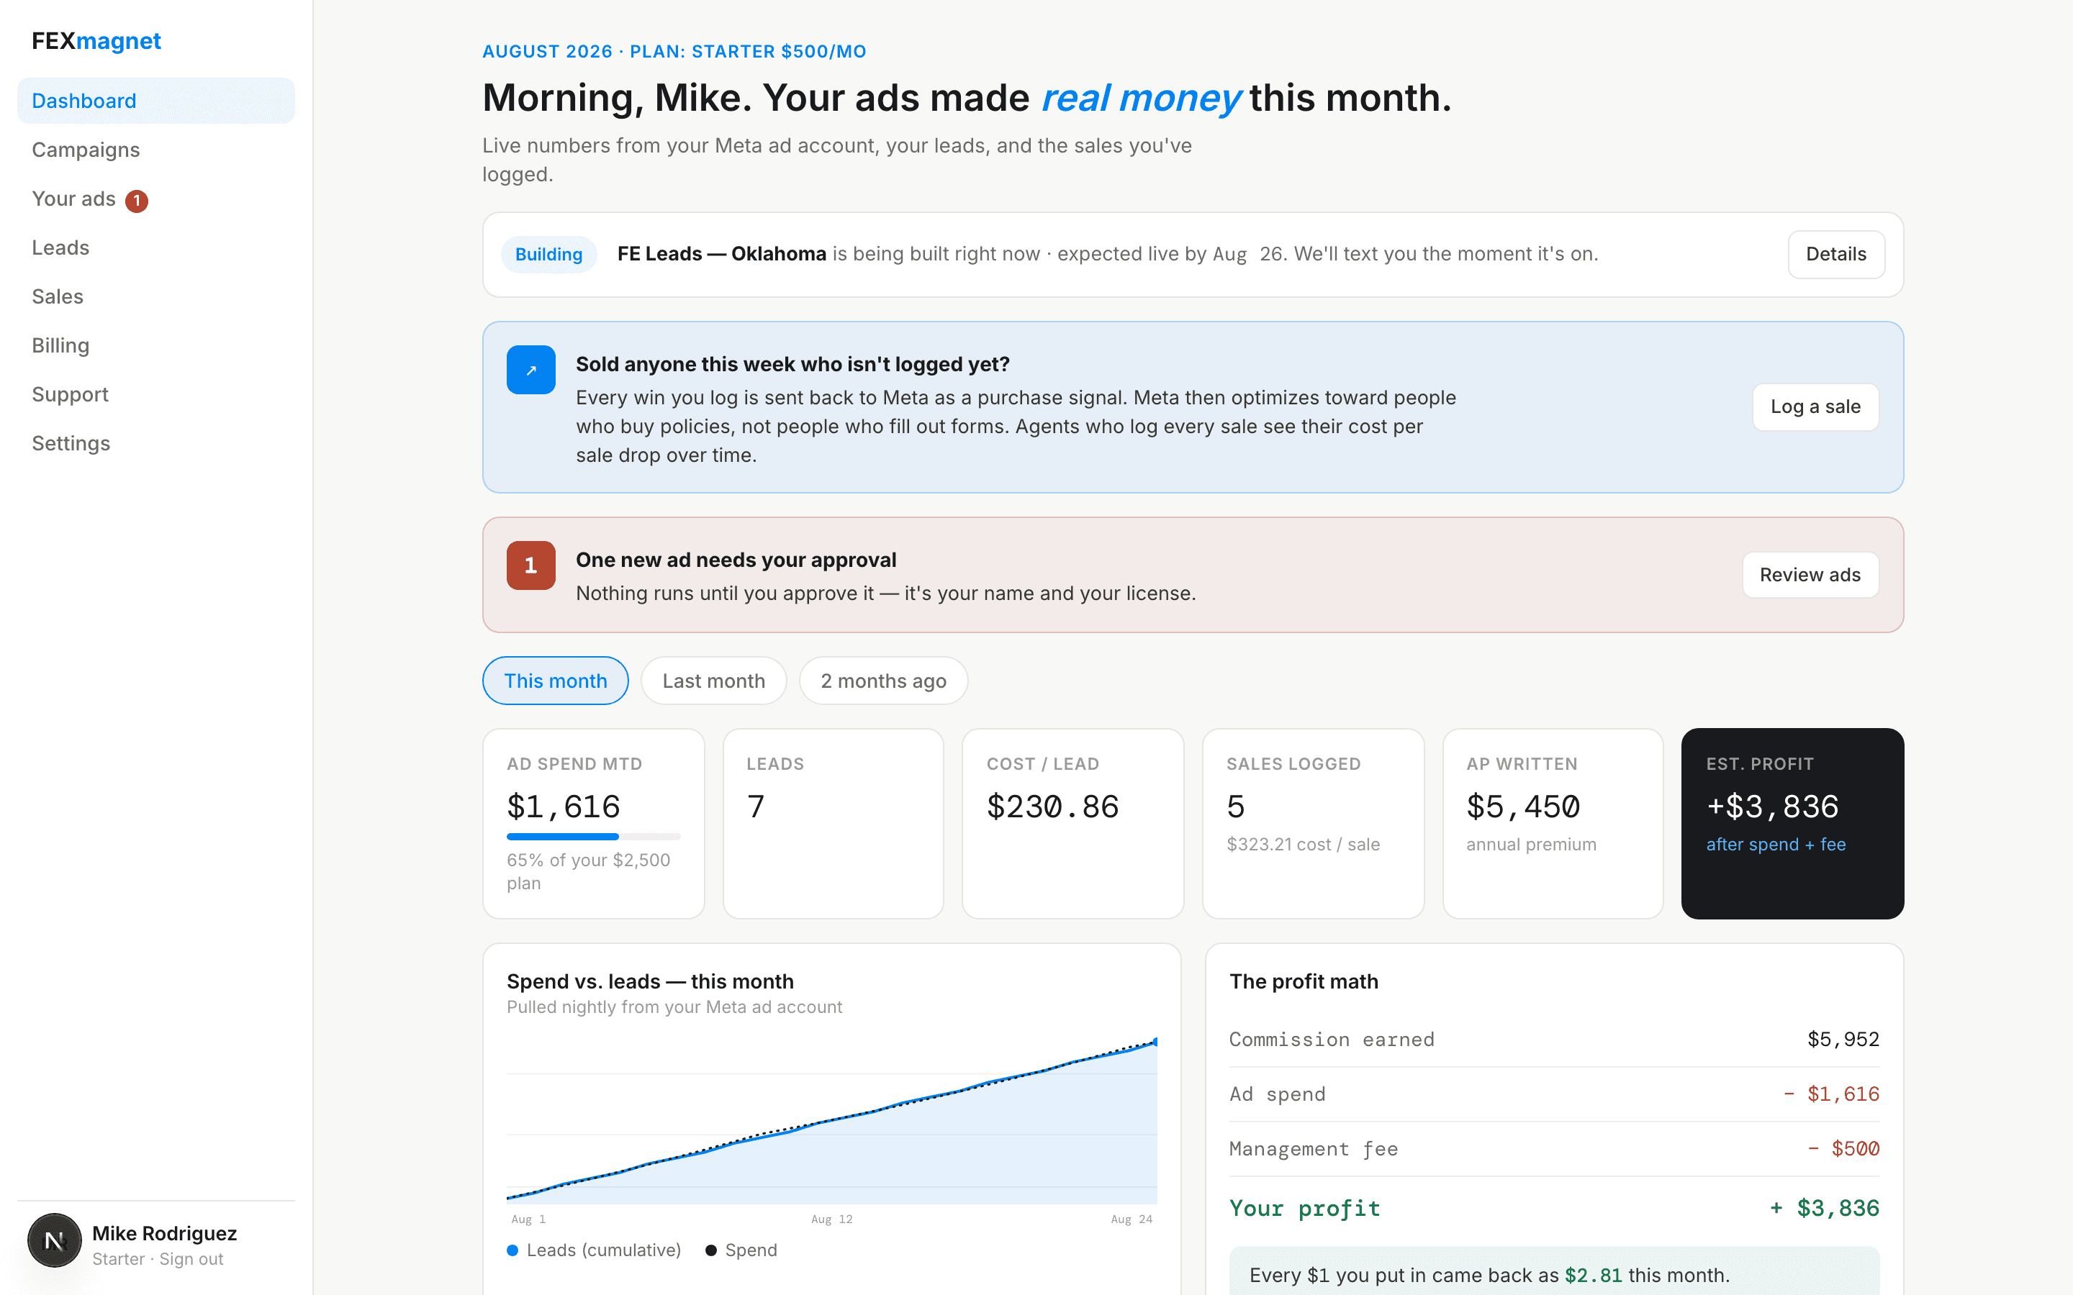Screen dimensions: 2073x1295
Task: Click the '$323.21 cost / sale' text
Action: pyautogui.click(x=1303, y=845)
